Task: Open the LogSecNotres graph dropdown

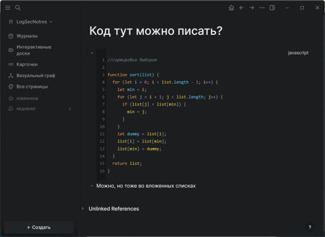Action: click(34, 22)
